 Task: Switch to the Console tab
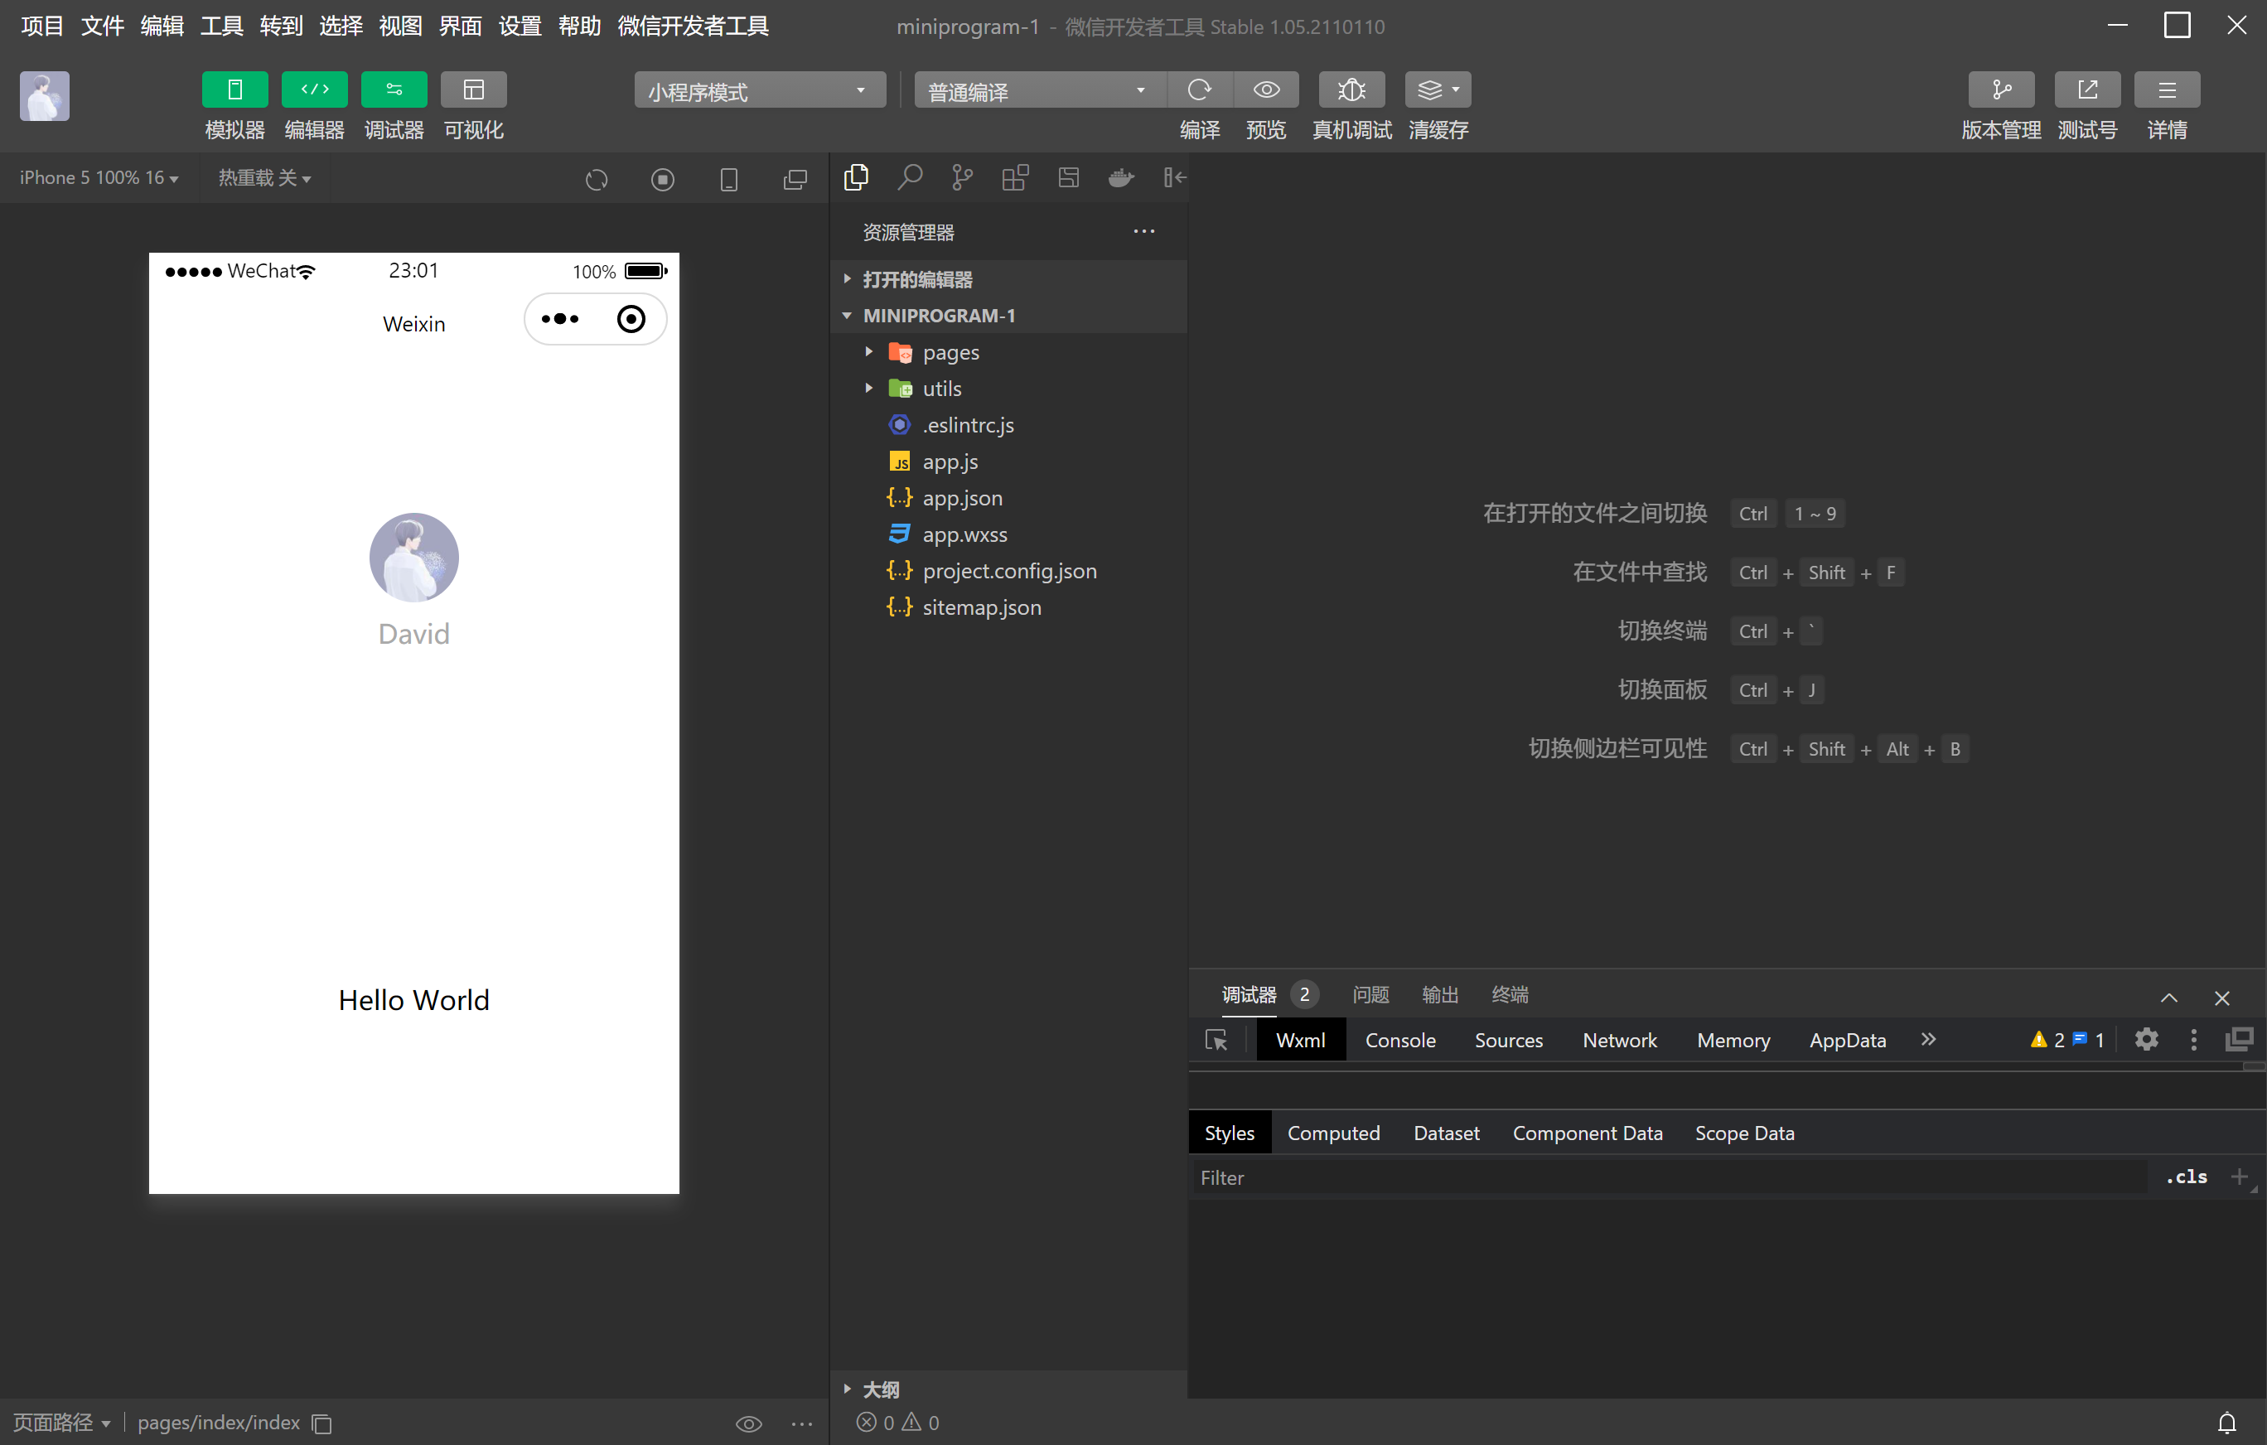click(1400, 1040)
